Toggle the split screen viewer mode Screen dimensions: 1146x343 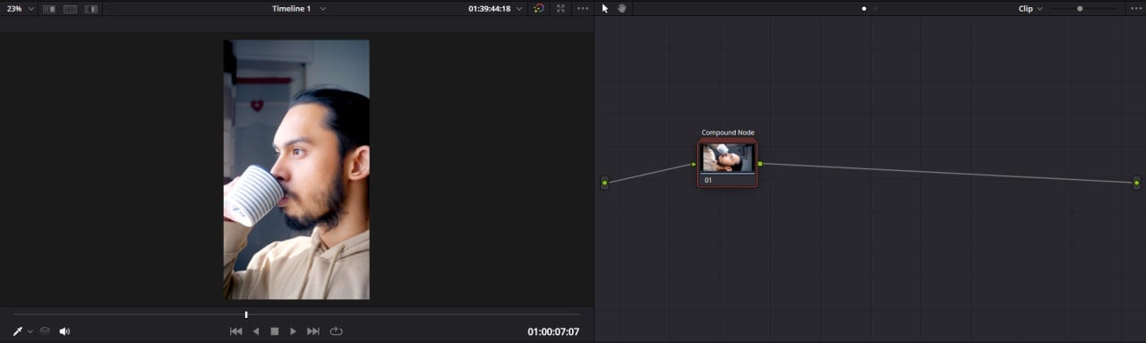(70, 9)
